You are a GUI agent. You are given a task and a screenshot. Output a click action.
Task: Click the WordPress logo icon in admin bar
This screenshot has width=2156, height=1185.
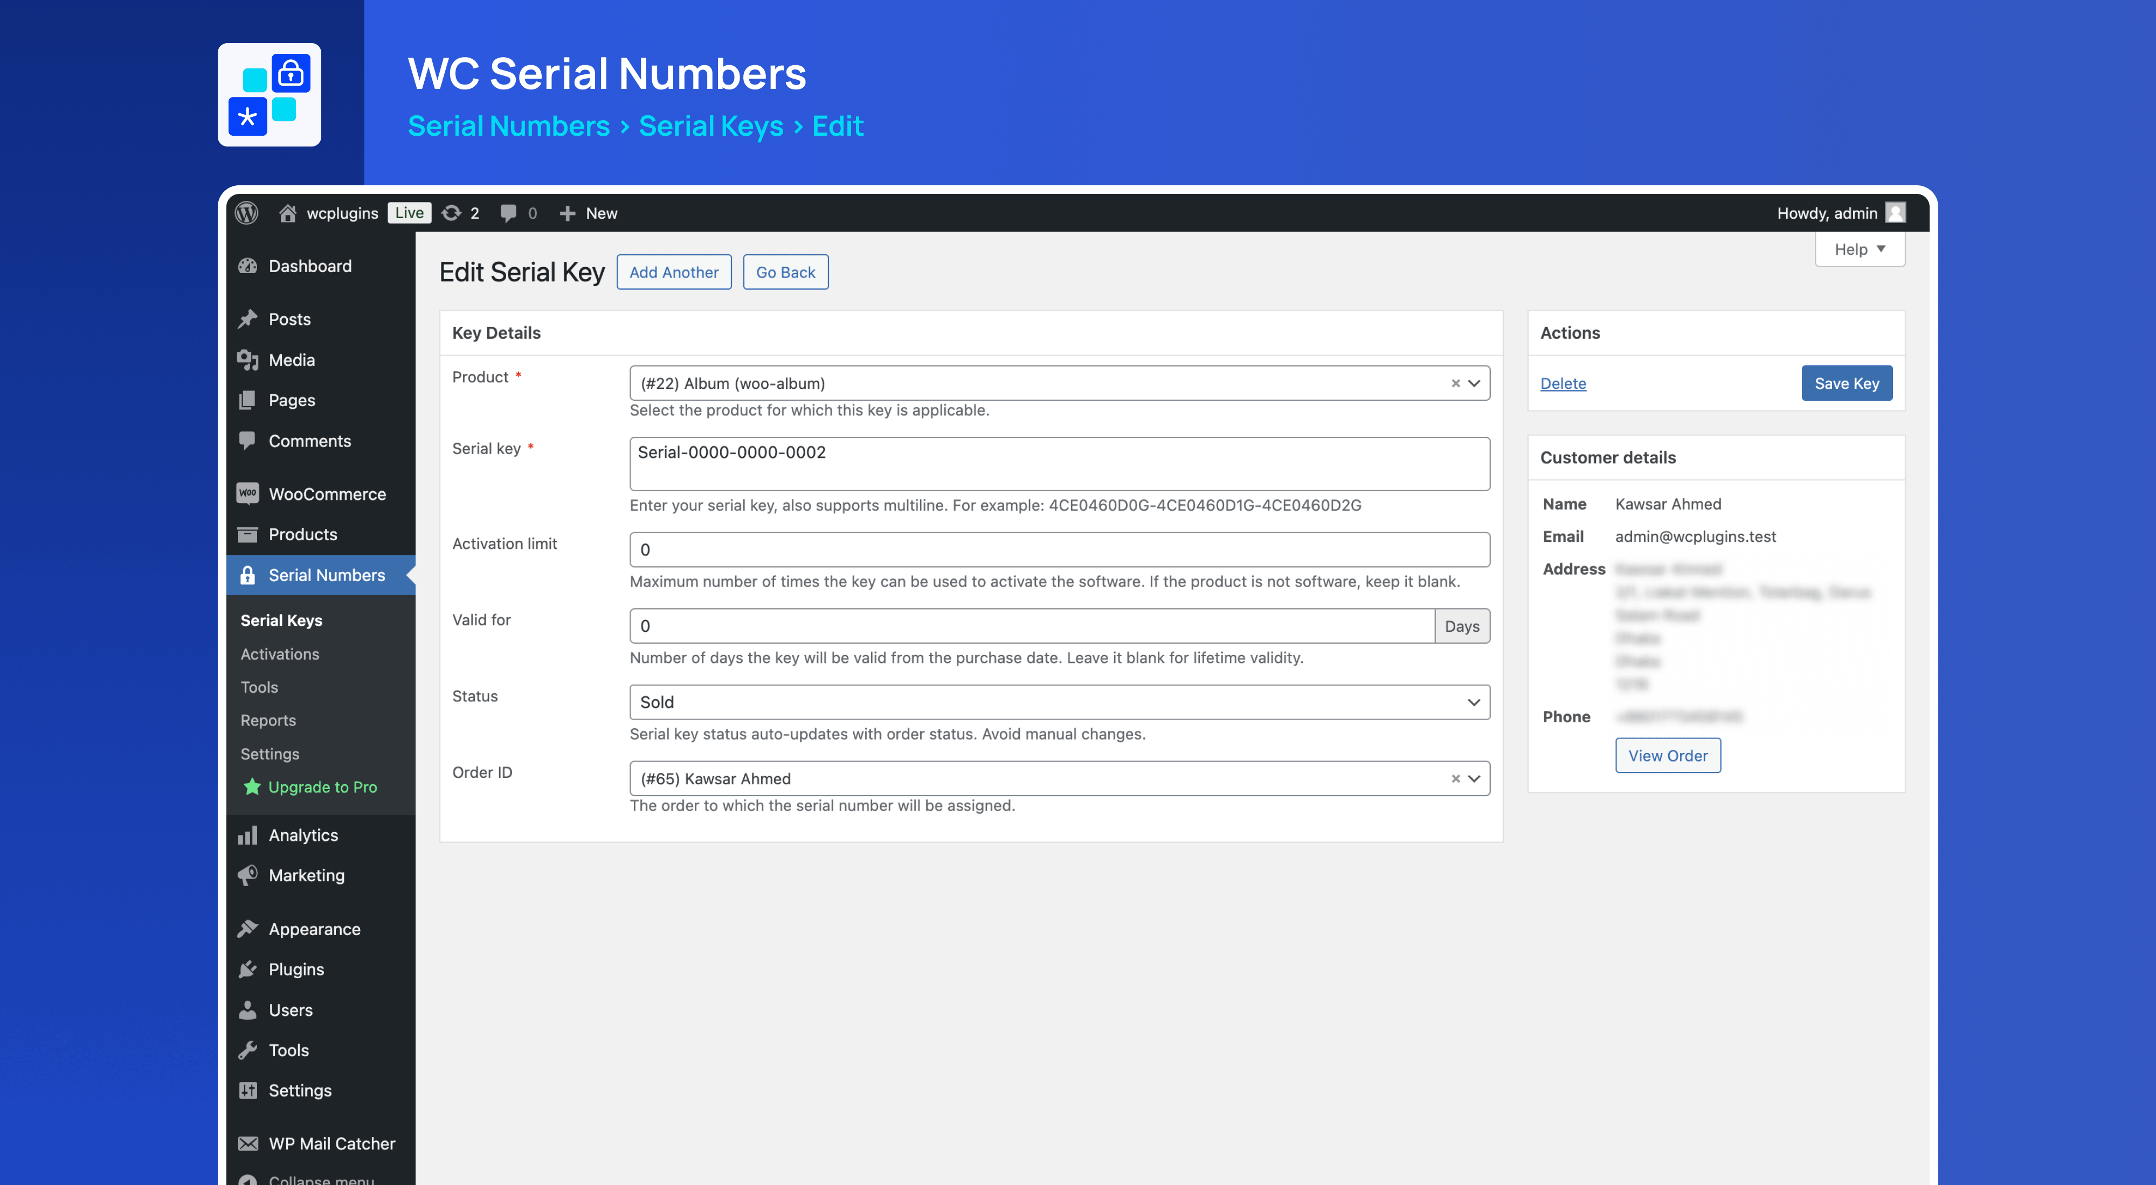[247, 212]
